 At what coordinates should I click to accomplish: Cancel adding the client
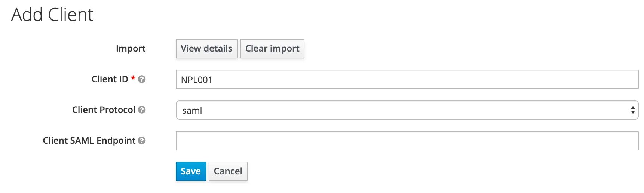click(x=228, y=171)
